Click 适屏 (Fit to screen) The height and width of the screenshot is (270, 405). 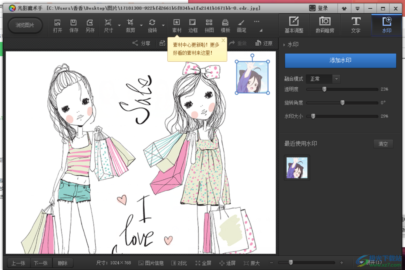227,263
